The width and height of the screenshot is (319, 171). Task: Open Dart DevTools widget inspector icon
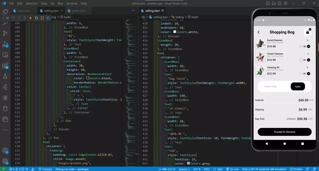[48, 18]
